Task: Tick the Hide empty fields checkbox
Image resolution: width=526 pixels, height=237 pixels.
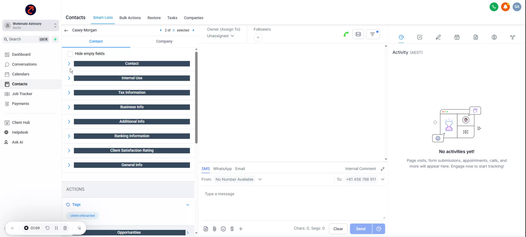Action: click(70, 54)
